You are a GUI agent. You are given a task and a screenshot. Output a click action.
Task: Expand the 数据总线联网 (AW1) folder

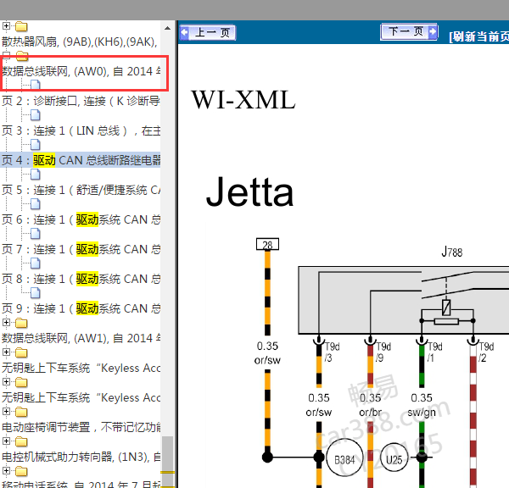tap(6, 322)
